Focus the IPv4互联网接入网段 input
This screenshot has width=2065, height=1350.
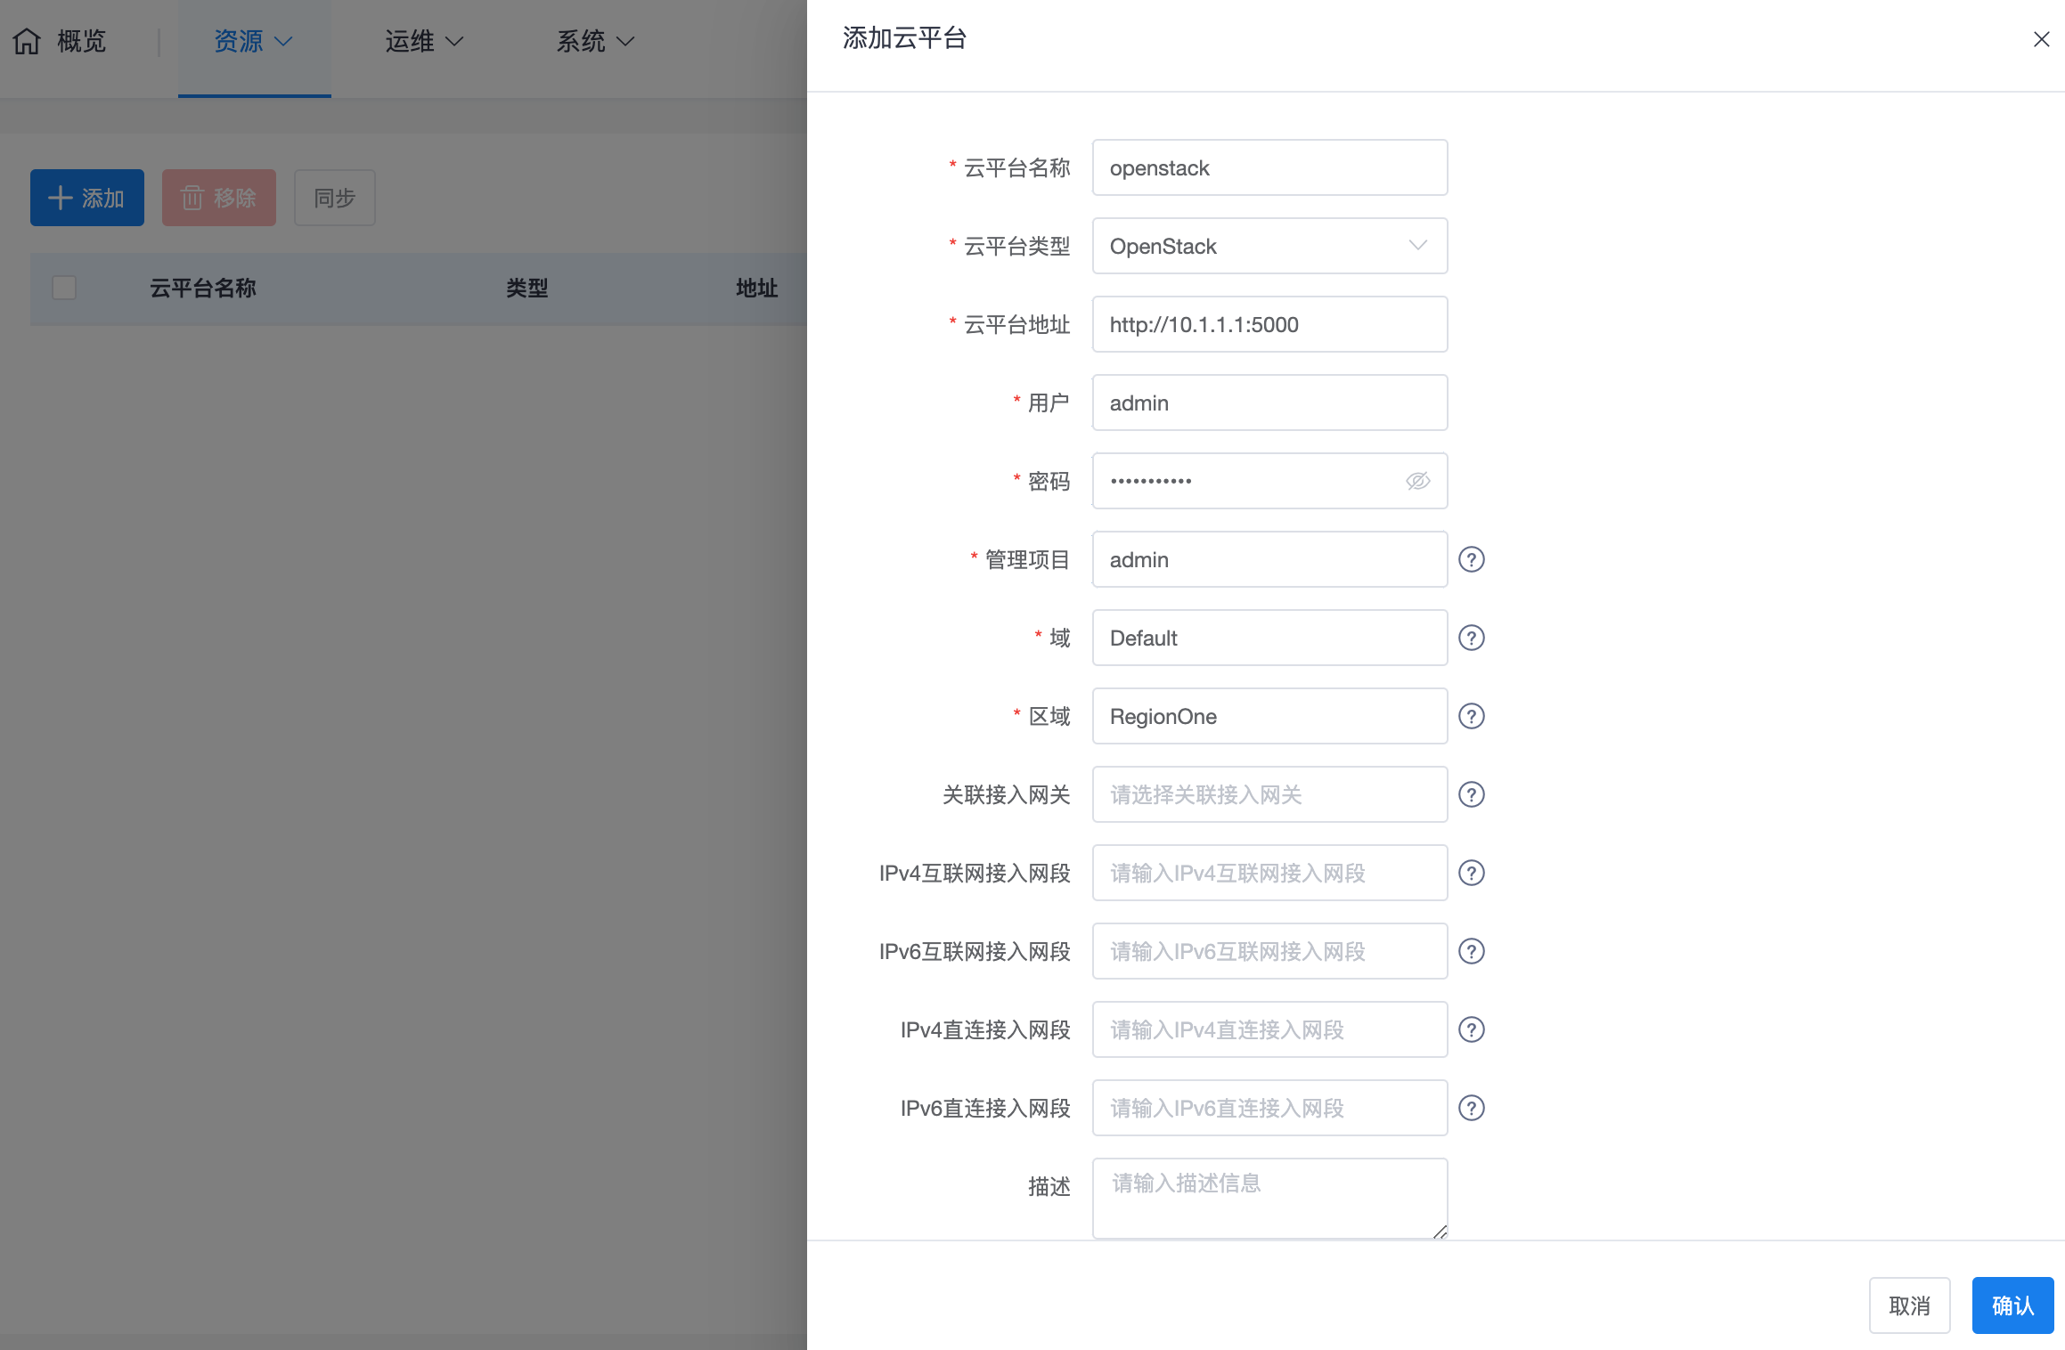[x=1269, y=873]
